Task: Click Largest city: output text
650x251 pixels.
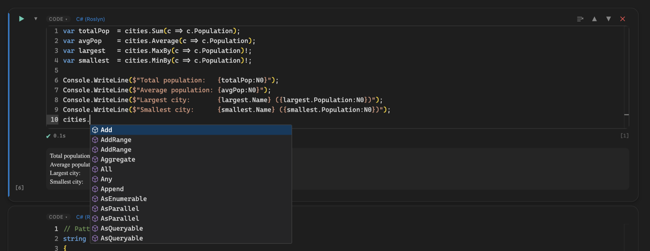Action: pos(65,173)
